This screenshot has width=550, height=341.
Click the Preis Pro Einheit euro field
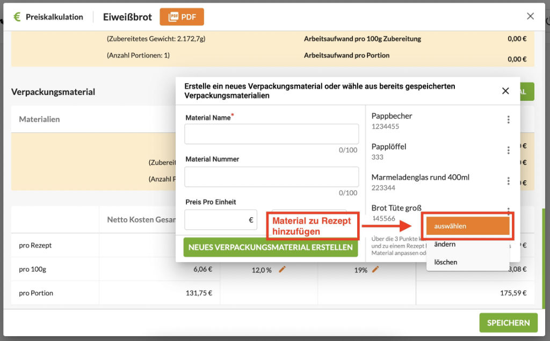point(220,220)
